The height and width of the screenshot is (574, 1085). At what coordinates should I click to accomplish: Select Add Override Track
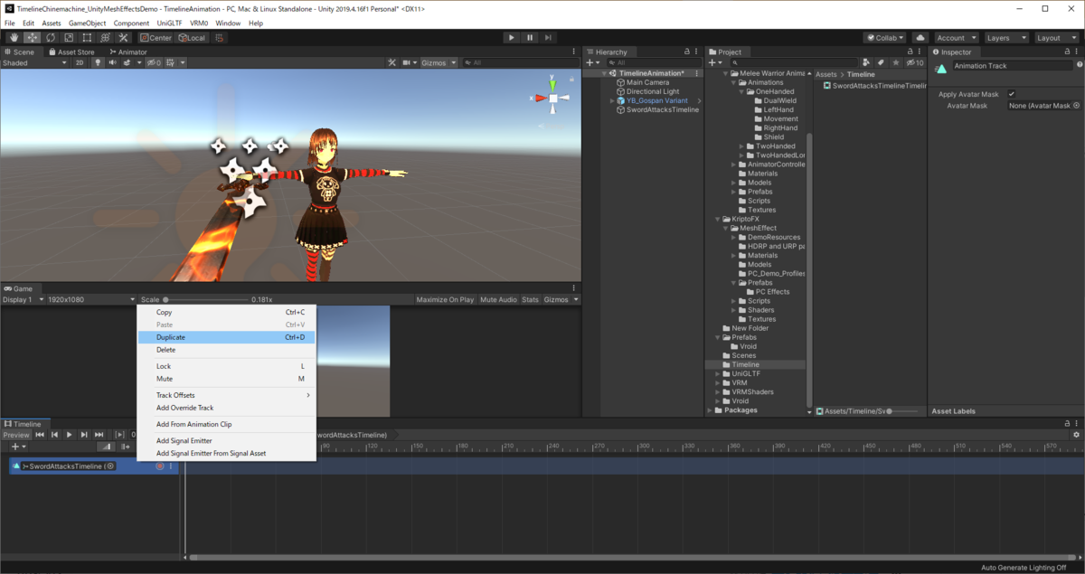(x=226, y=408)
